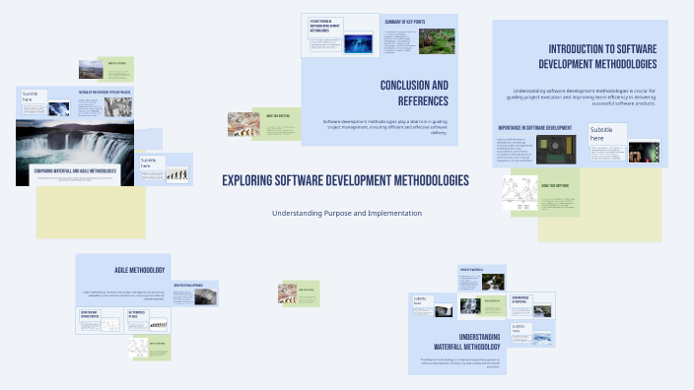Select small blue waterfall thumbnail above big photo

[59, 108]
